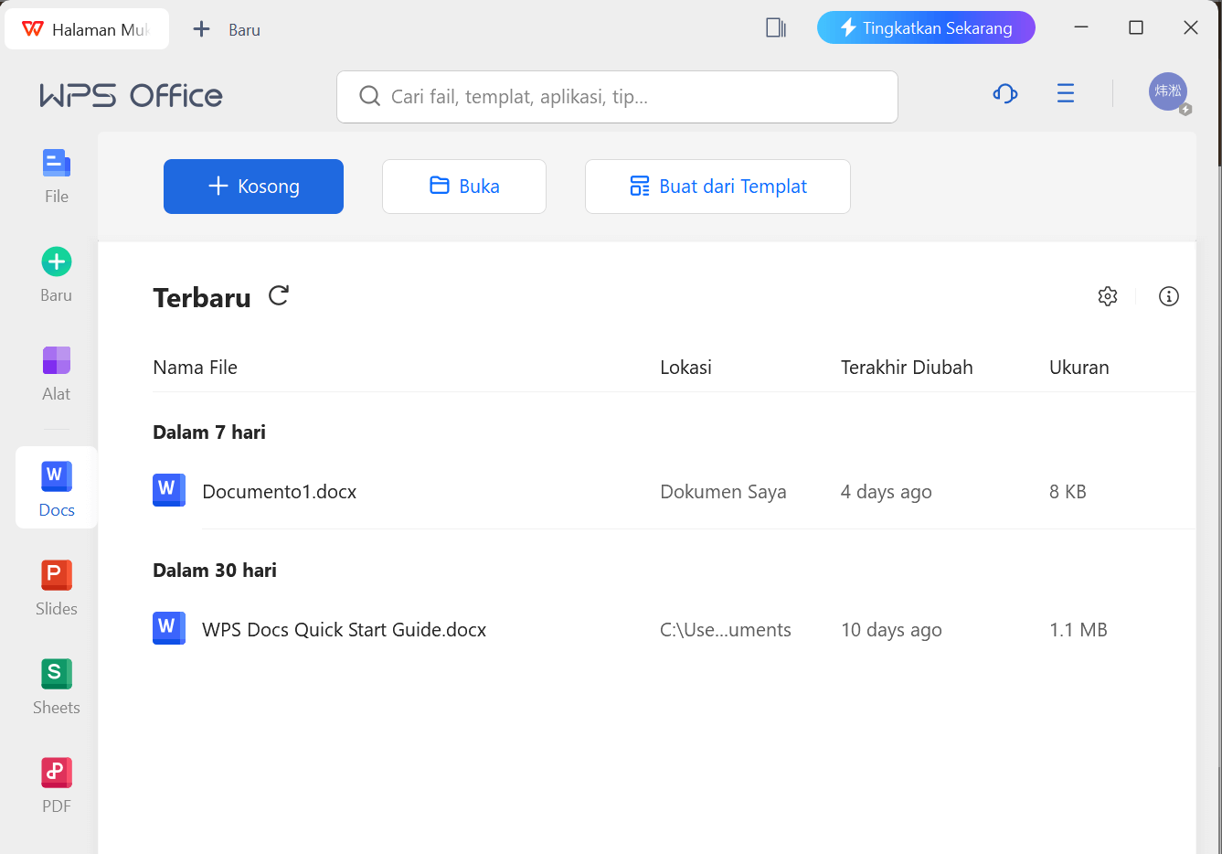Viewport: 1222px width, 854px height.
Task: Click Tingkatkan Sekarang upgrade button
Action: click(x=926, y=27)
